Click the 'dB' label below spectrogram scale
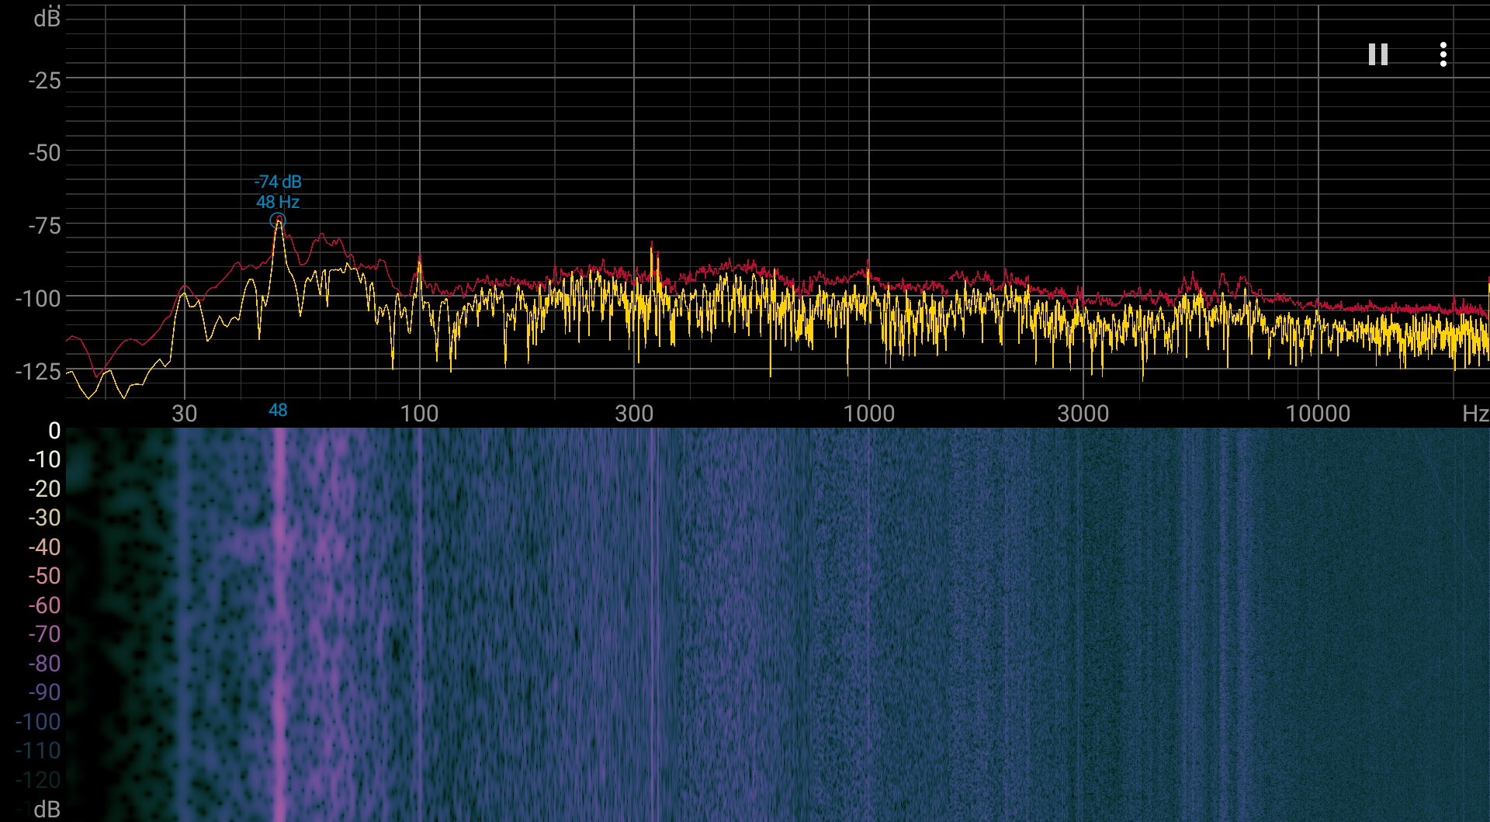Image resolution: width=1490 pixels, height=822 pixels. [x=47, y=810]
